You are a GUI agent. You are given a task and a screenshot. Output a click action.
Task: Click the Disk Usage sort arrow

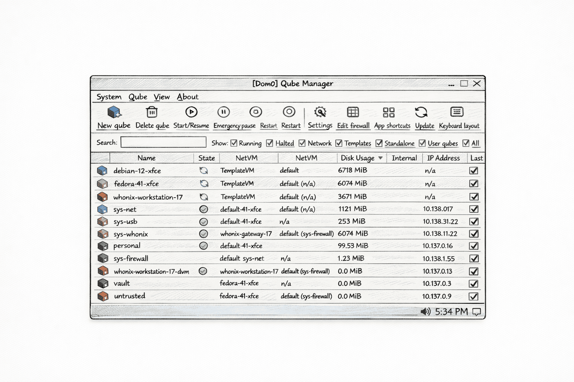click(x=380, y=158)
